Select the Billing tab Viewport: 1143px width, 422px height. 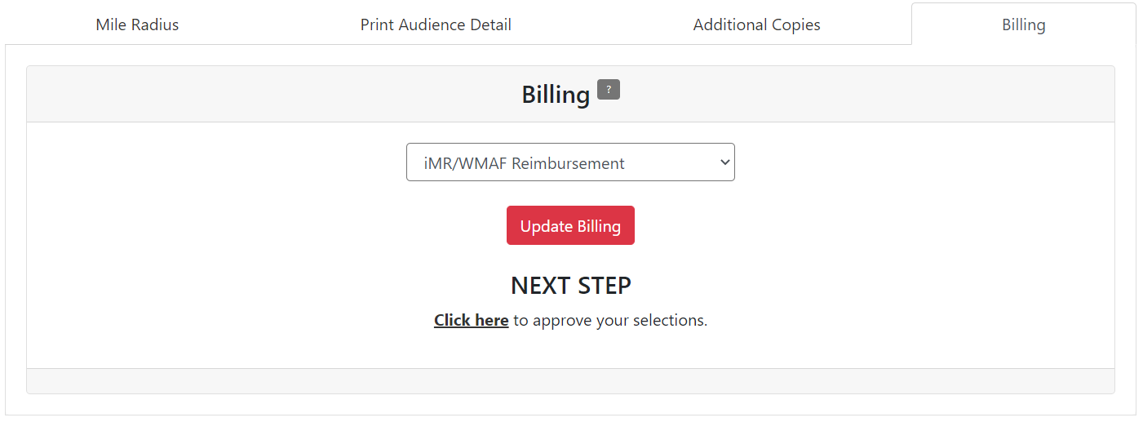point(1023,24)
